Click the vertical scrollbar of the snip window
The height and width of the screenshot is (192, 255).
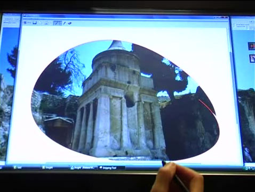230,76
